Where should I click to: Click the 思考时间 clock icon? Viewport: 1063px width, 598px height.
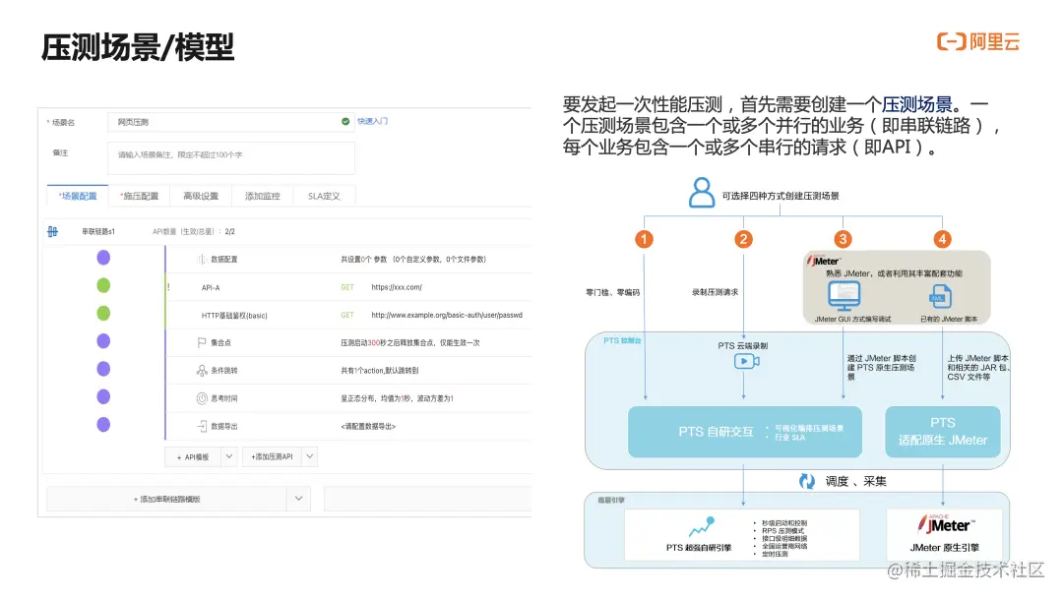(202, 398)
